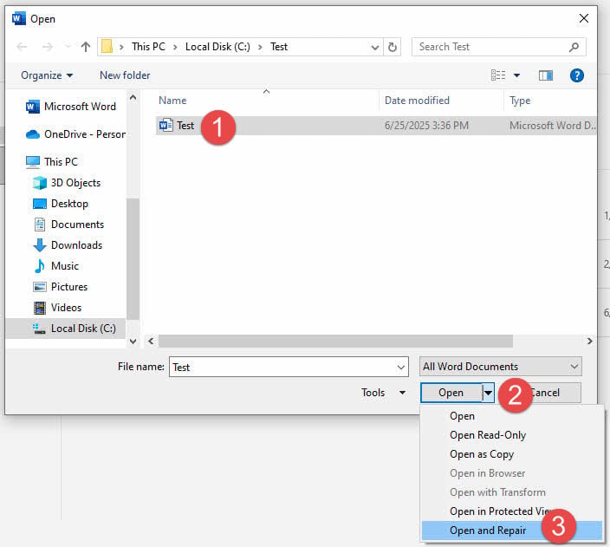This screenshot has width=610, height=547.
Task: Click the Forward navigation arrow
Action: pos(48,47)
